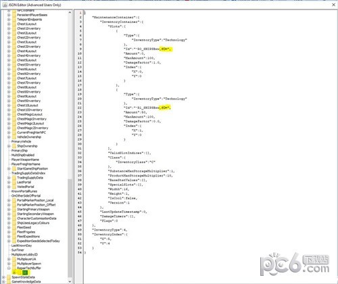Viewport: 338px width, 284px height.
Task: Click the Chest1Layout folder icon
Action: pyautogui.click(x=14, y=24)
